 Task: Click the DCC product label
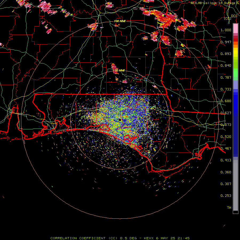click(x=234, y=16)
